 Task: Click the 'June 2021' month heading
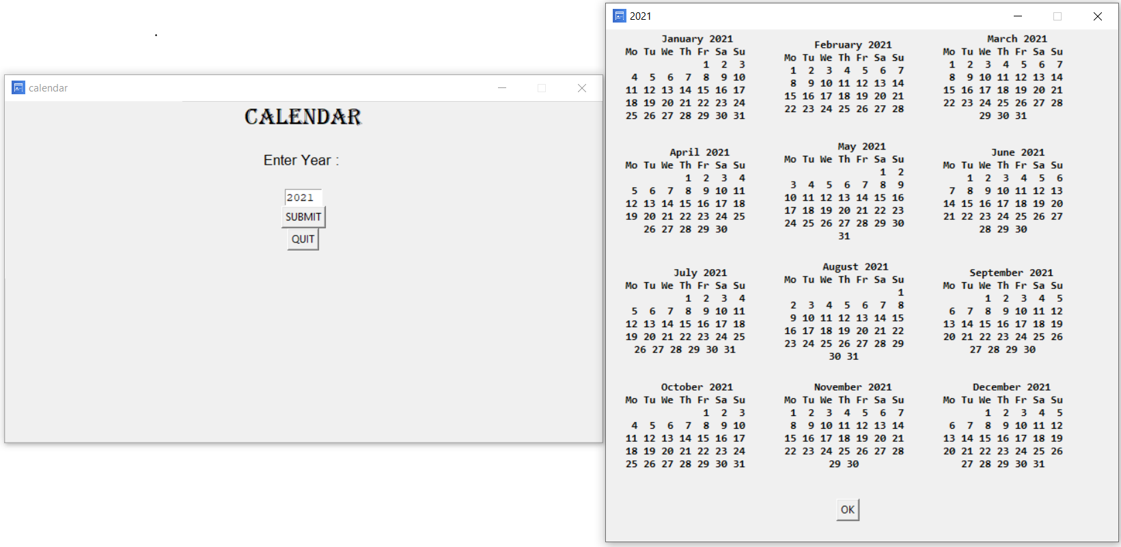[x=1018, y=152]
